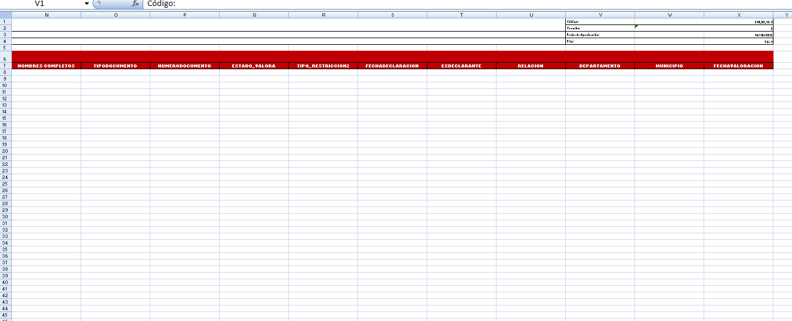Click the Fecha de Aprobación date value cell
The height and width of the screenshot is (321, 792).
pyautogui.click(x=738, y=35)
